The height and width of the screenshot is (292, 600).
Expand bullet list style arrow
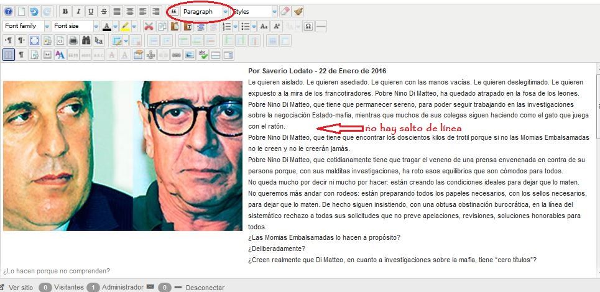[254, 26]
